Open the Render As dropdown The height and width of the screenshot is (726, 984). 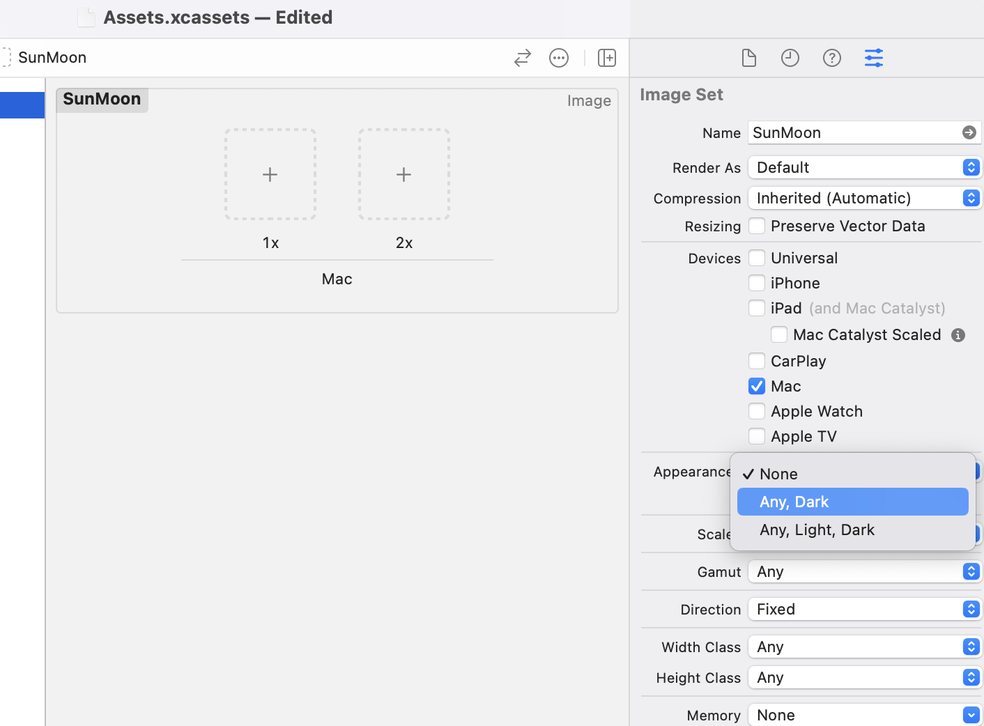click(x=864, y=167)
